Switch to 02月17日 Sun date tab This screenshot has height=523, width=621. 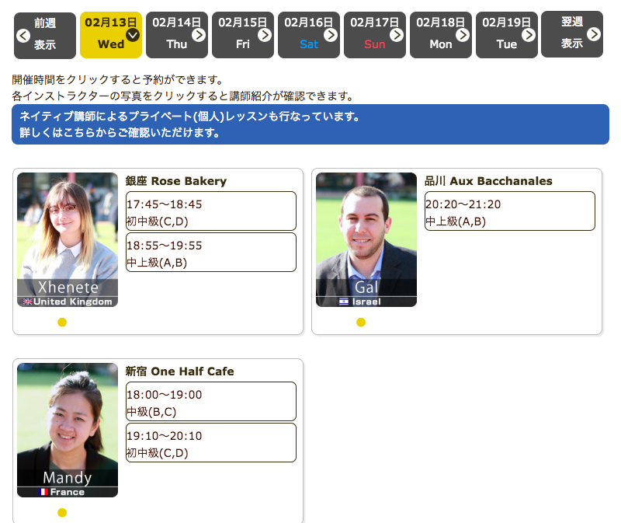(x=374, y=35)
